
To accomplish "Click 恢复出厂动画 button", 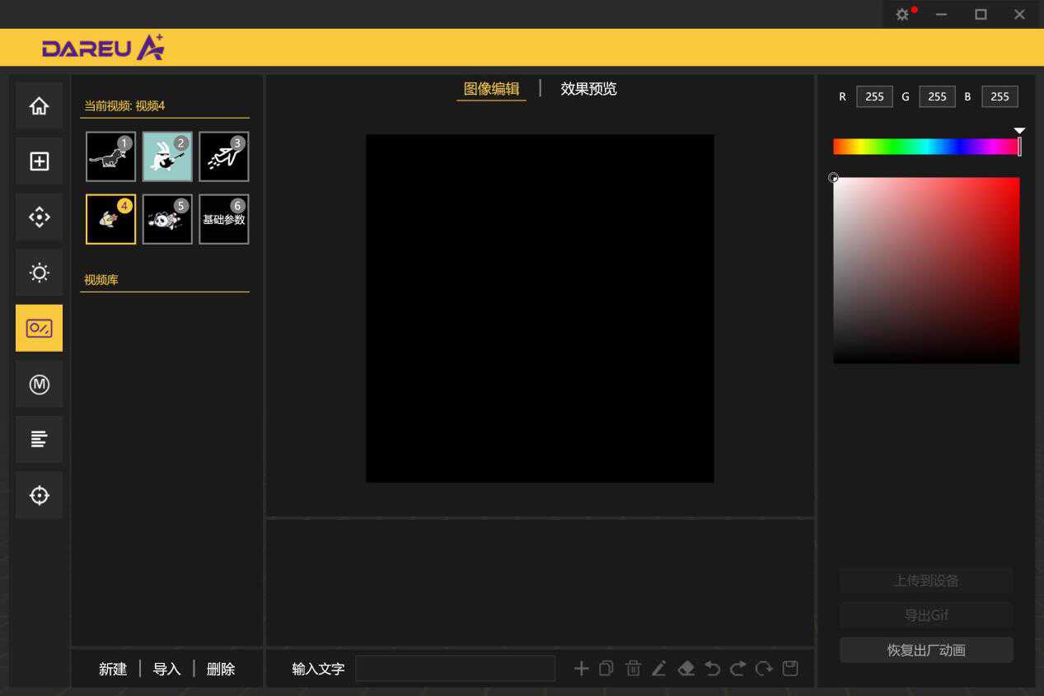I will (x=926, y=650).
